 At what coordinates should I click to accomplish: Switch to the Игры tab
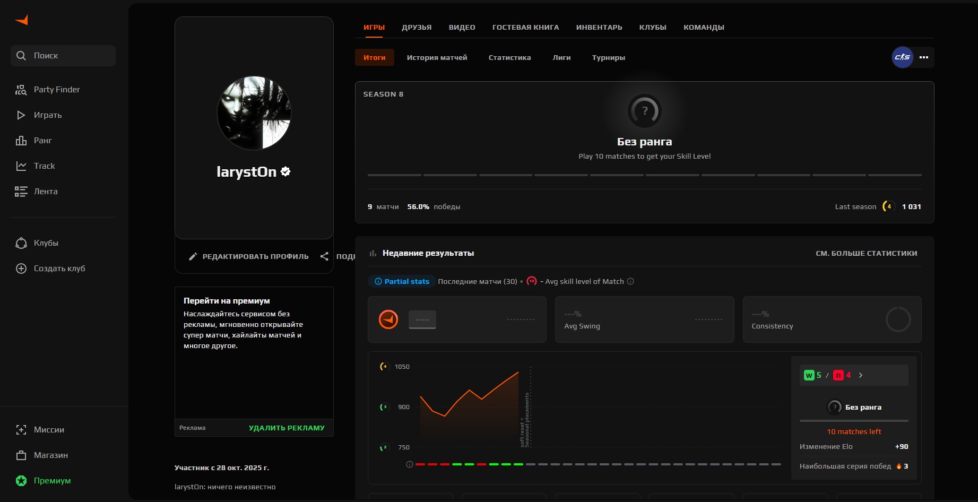[x=374, y=27]
